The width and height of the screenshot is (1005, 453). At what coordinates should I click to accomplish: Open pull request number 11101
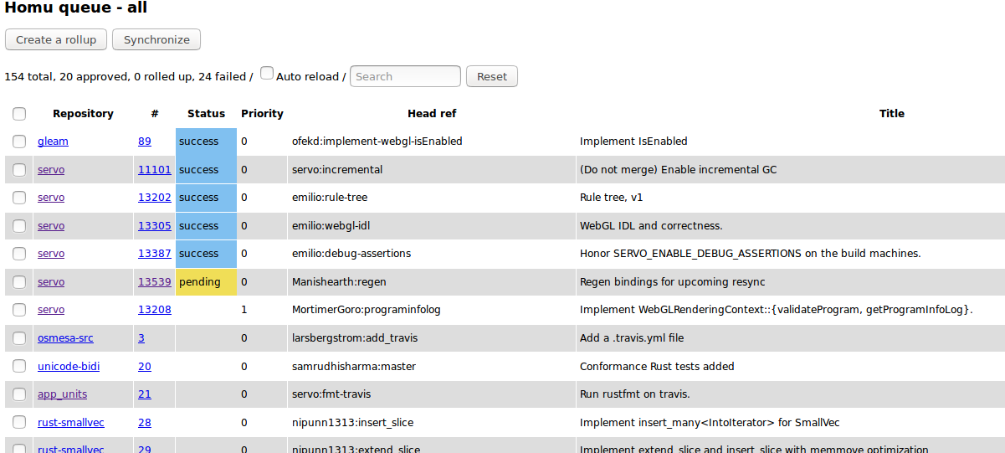coord(155,170)
